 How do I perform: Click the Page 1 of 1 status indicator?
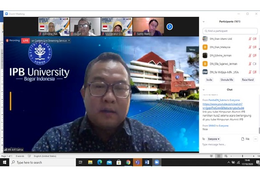point(7,156)
